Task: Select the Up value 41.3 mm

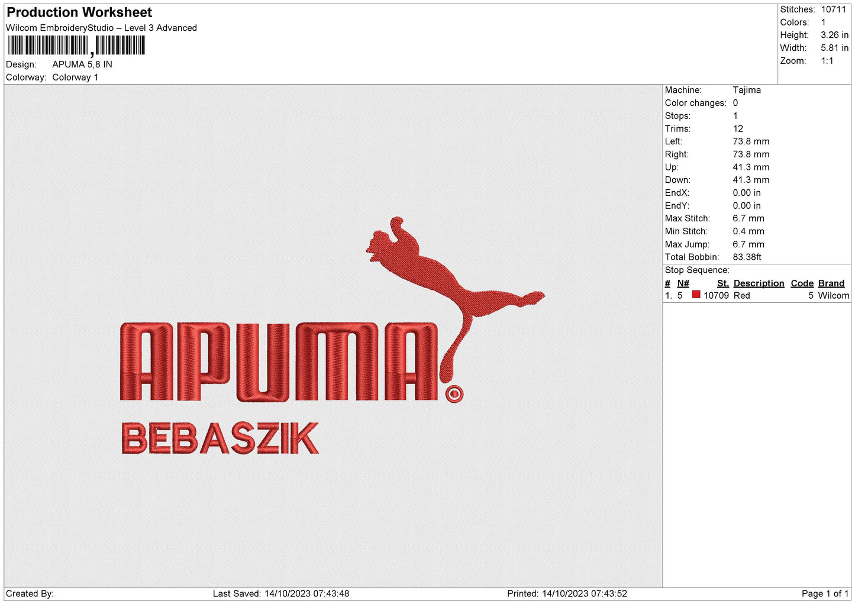Action: tap(751, 167)
